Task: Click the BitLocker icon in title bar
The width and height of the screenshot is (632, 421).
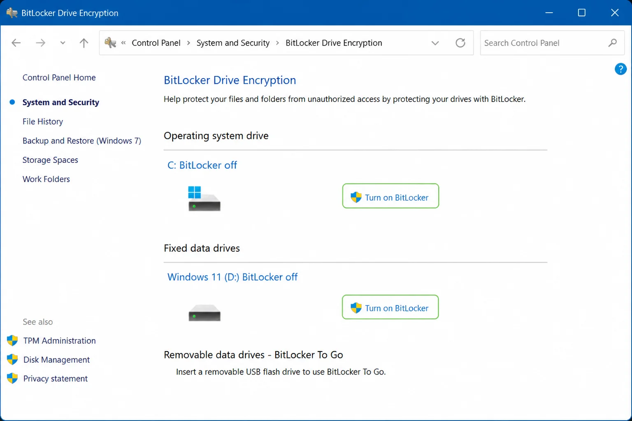Action: pyautogui.click(x=12, y=13)
